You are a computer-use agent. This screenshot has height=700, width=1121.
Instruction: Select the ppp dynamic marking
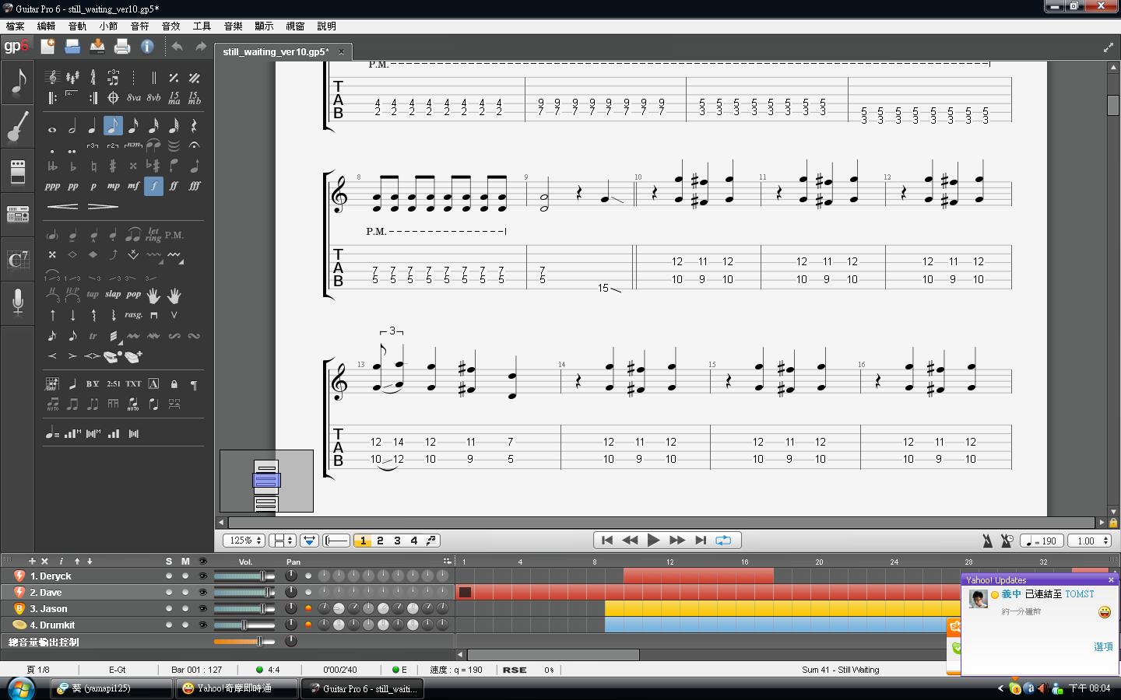[52, 186]
